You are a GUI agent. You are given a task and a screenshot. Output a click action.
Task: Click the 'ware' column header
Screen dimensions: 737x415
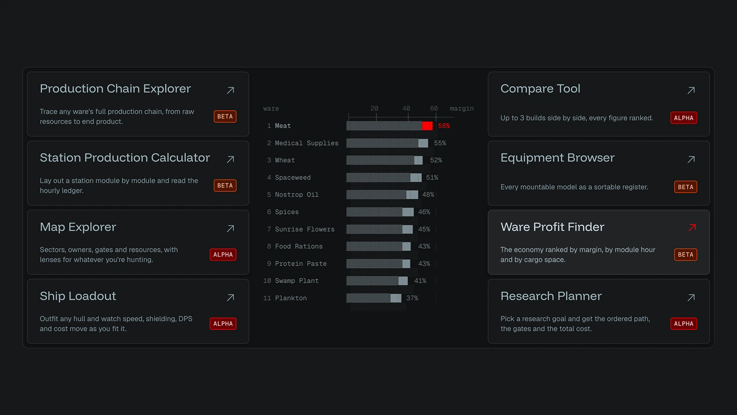coord(271,109)
